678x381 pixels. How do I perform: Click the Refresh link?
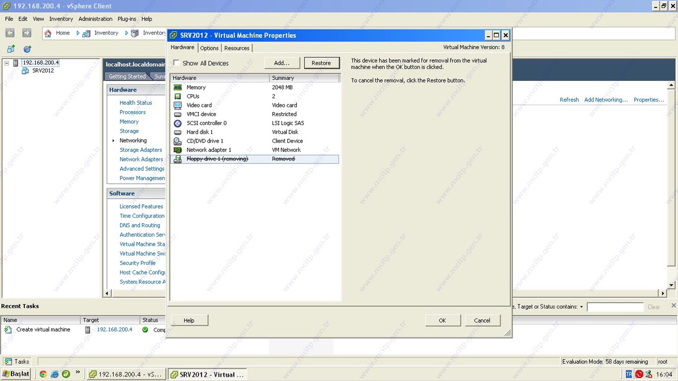point(569,100)
